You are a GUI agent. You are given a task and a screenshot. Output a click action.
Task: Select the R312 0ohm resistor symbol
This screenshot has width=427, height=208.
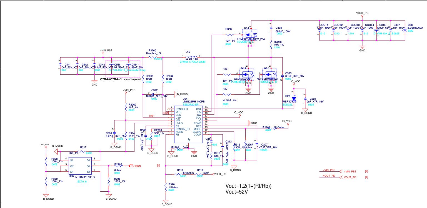(x=199, y=174)
